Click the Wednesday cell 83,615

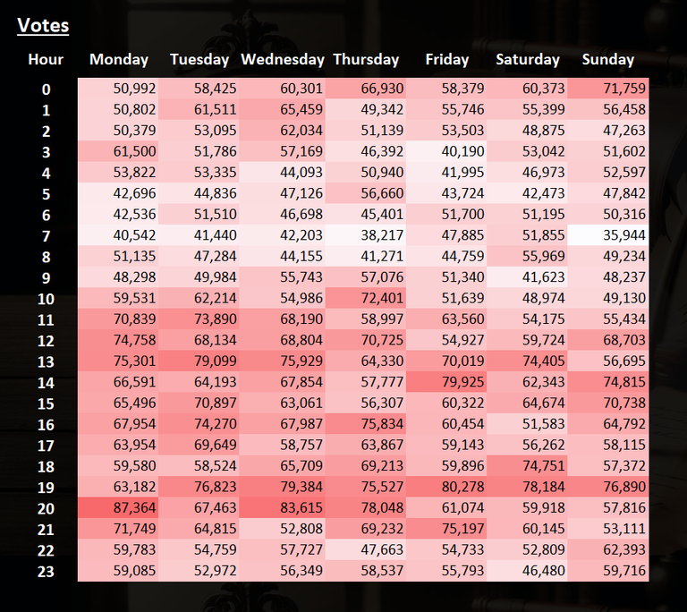click(282, 507)
